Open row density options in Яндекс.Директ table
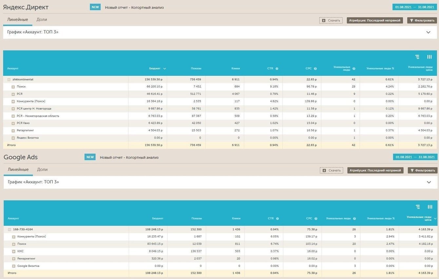The image size is (439, 279). pyautogui.click(x=417, y=57)
